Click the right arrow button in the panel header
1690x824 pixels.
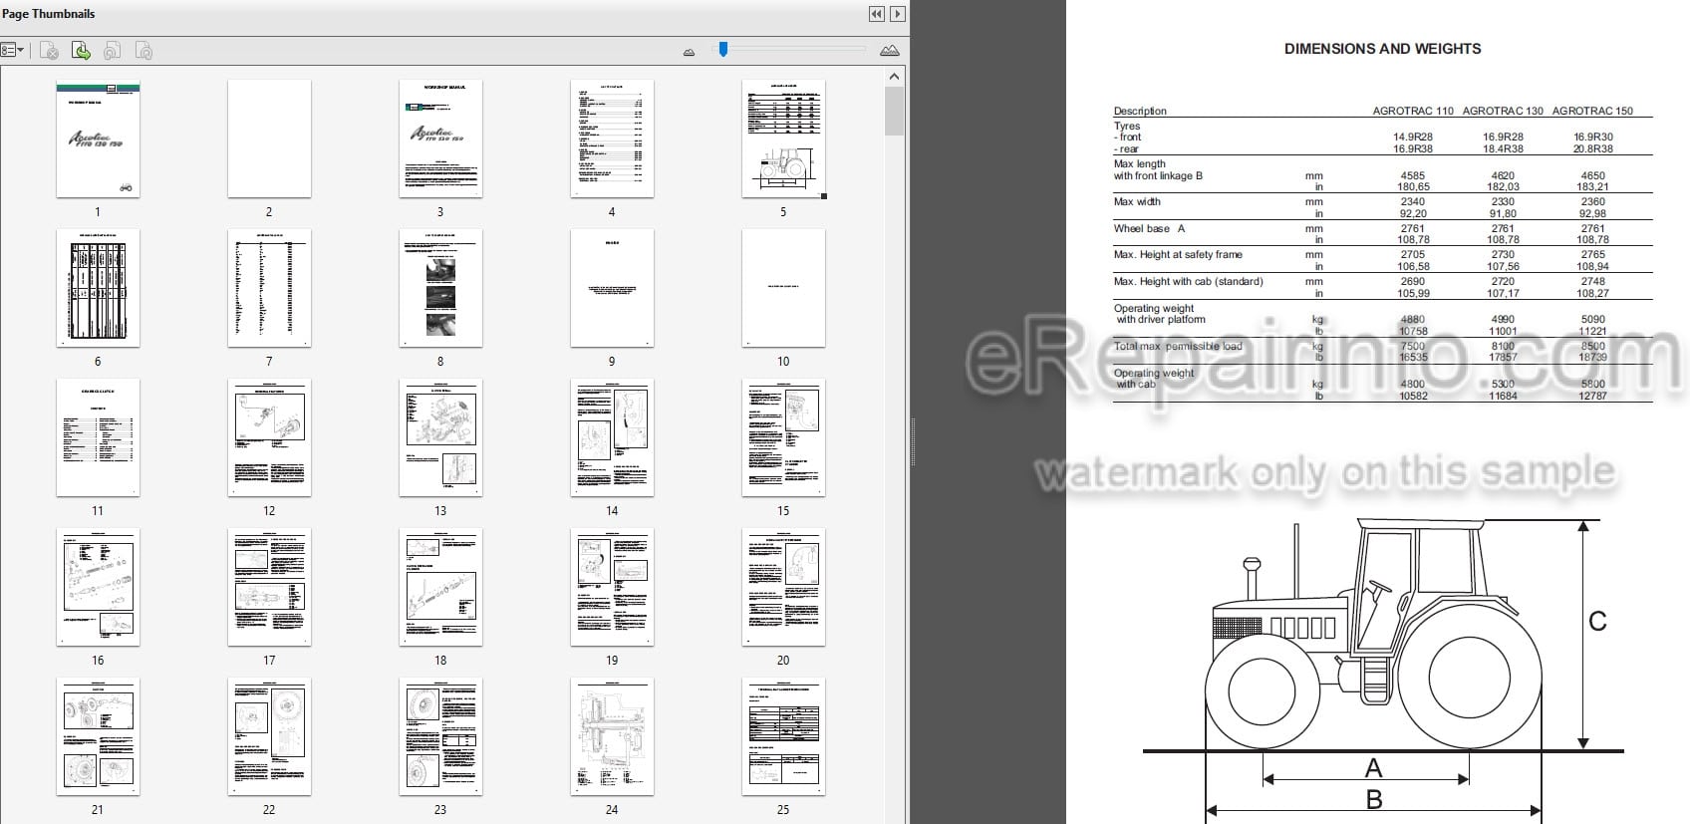tap(898, 14)
